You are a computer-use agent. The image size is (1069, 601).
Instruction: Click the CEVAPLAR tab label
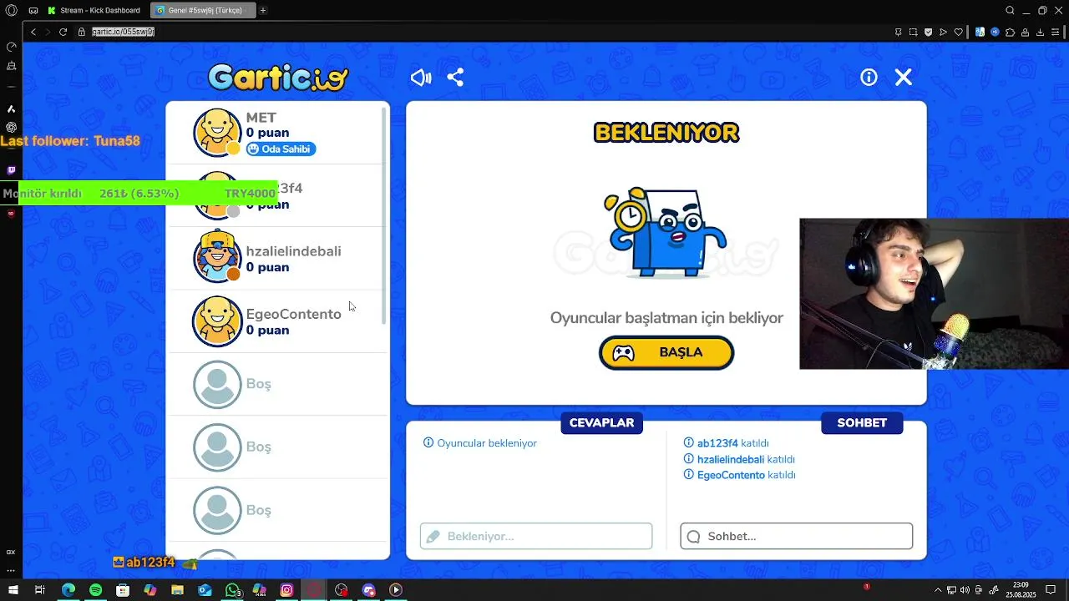pos(601,423)
